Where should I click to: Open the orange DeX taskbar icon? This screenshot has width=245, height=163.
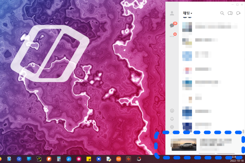119,159
